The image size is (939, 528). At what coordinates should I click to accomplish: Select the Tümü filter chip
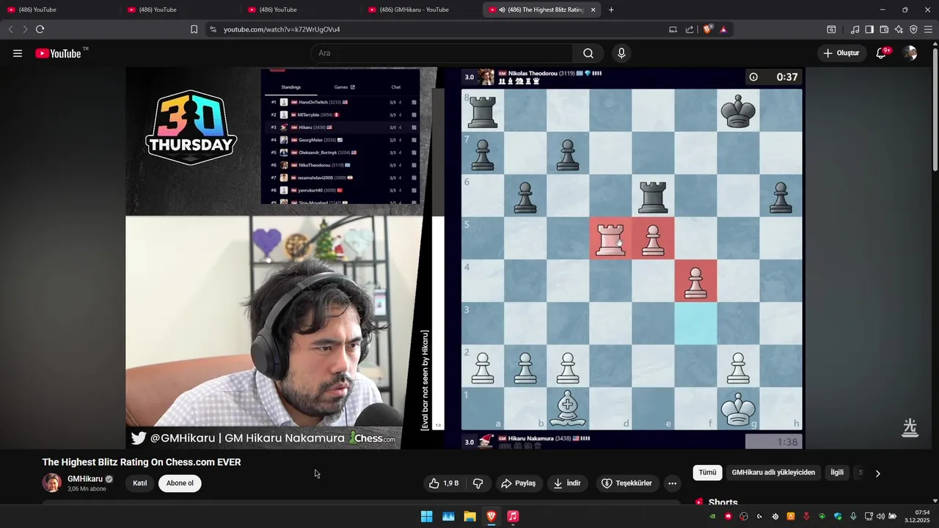[707, 473]
